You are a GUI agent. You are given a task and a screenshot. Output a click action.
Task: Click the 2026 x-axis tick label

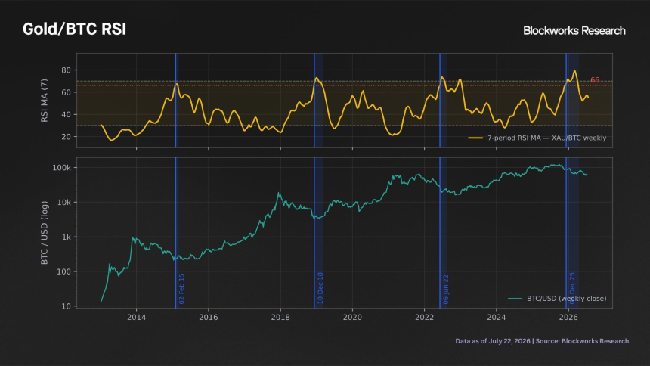(568, 318)
